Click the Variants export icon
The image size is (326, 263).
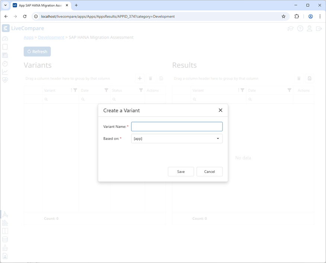tap(161, 78)
